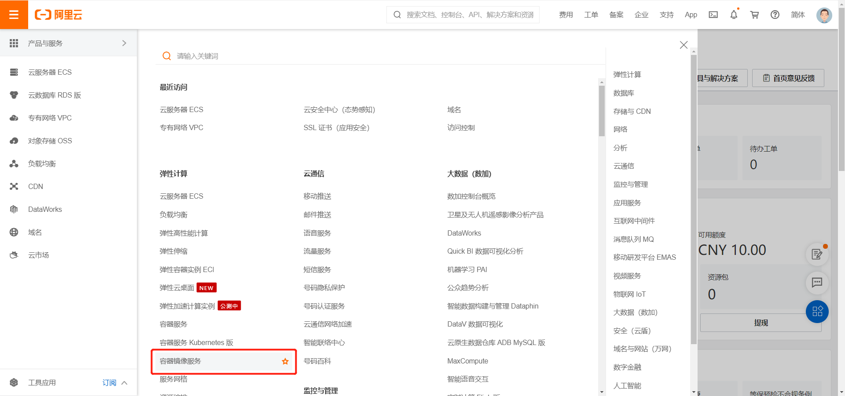Open 云服务器 ECS in left sidebar
This screenshot has height=396, width=845.
coord(50,72)
